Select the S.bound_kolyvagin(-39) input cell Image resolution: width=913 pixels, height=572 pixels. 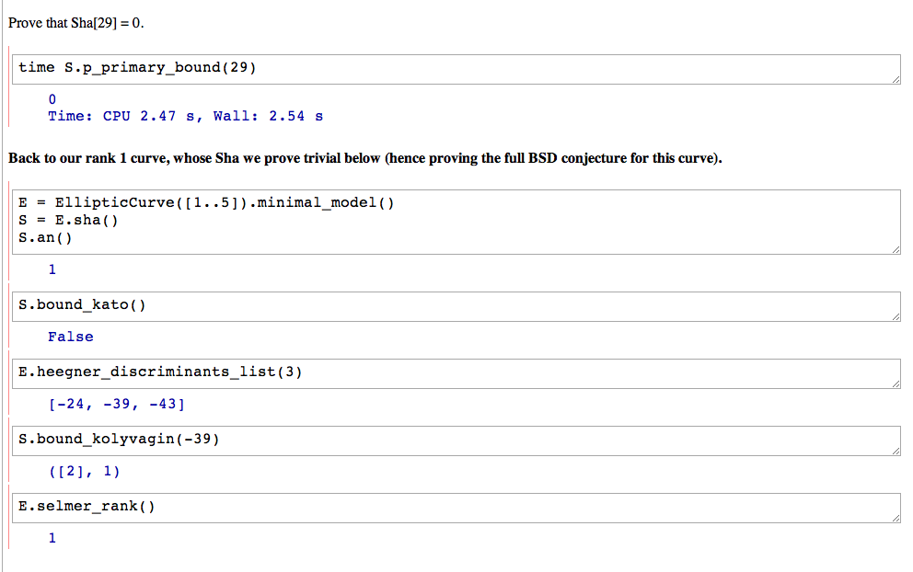pos(456,441)
